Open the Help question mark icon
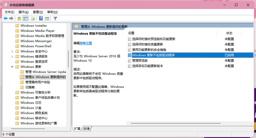 [x=41, y=19]
